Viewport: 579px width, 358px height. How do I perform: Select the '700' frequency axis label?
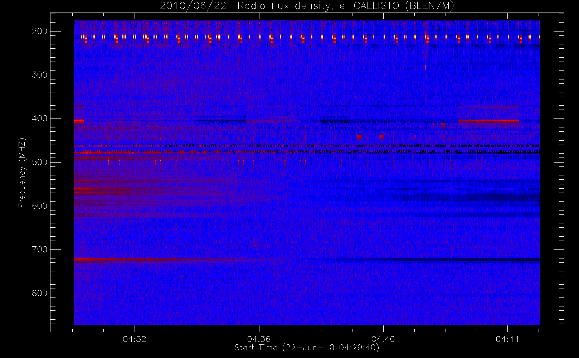pyautogui.click(x=40, y=250)
